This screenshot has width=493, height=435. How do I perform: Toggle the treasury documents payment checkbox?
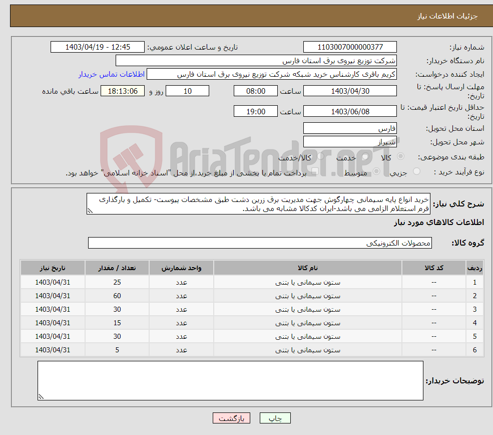point(315,171)
